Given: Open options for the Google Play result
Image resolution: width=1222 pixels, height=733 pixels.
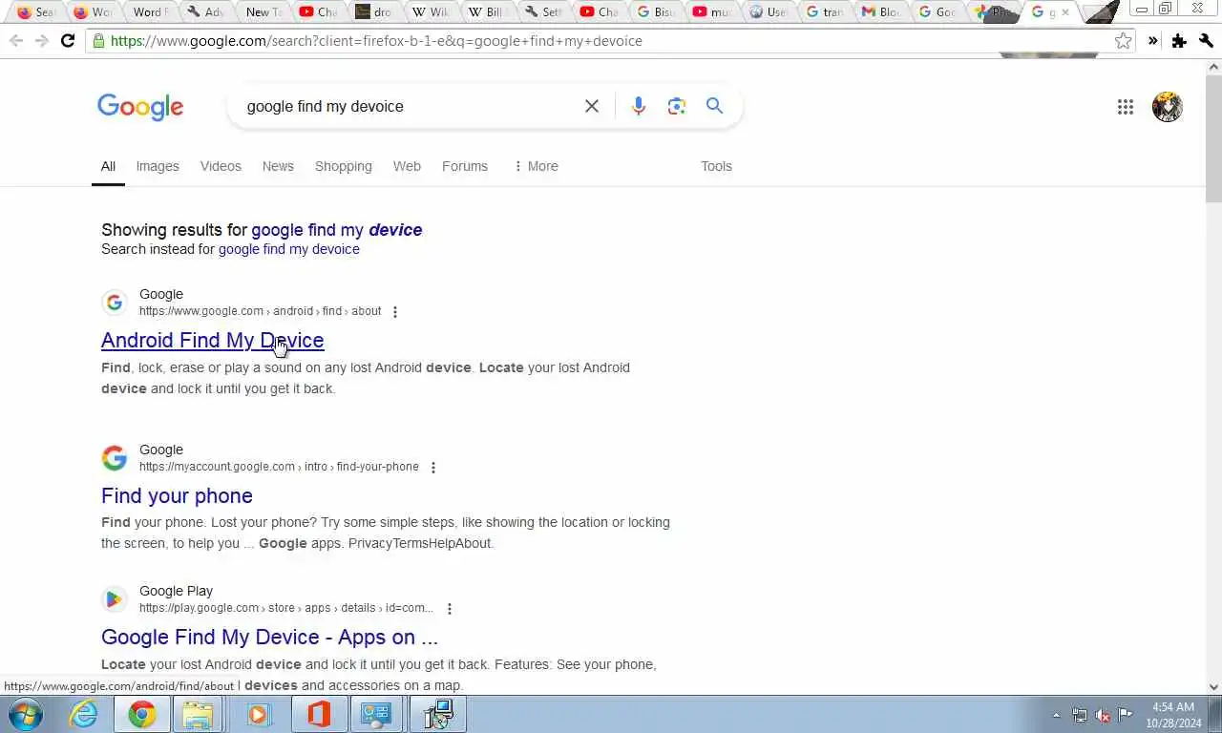Looking at the screenshot, I should (x=450, y=609).
